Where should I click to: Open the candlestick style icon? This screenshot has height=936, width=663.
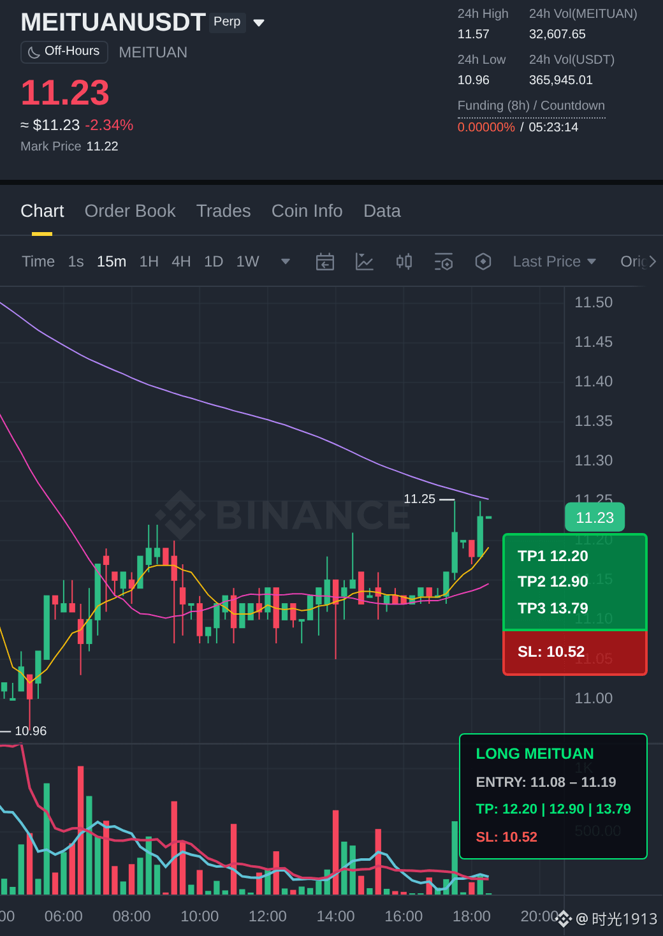[x=404, y=261]
